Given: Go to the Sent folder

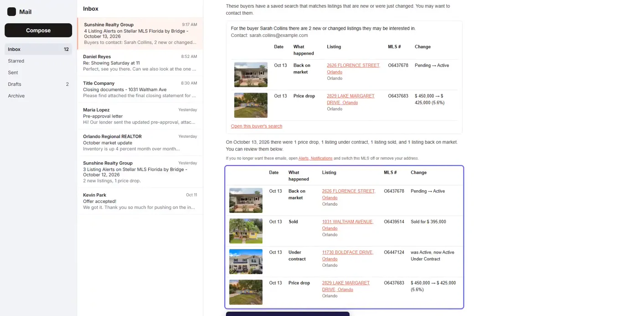Looking at the screenshot, I should 38,73.
